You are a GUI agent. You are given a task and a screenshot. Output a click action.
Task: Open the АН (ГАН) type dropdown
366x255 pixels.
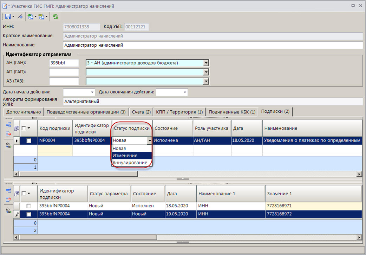click(206, 63)
